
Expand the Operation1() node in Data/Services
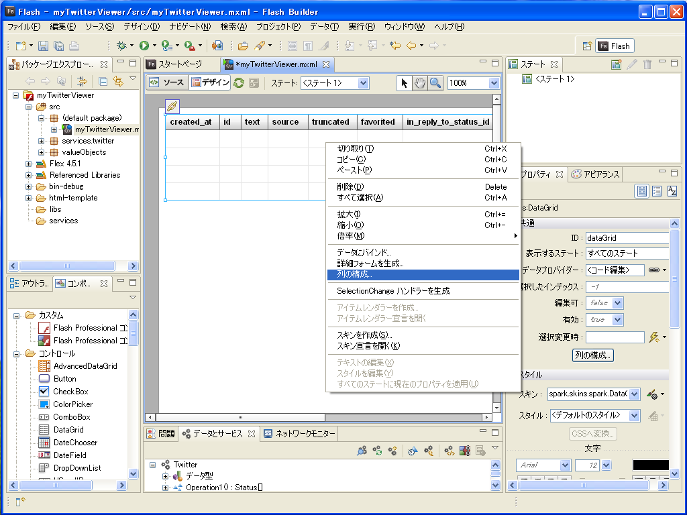tap(166, 488)
